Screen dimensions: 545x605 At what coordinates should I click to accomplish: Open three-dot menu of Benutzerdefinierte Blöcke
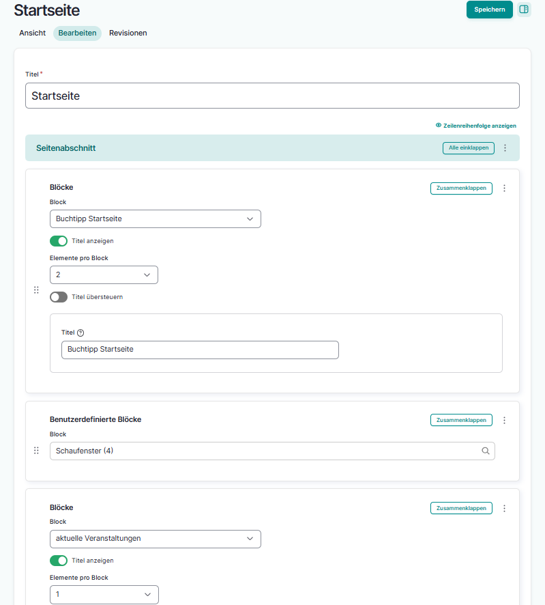(x=505, y=420)
